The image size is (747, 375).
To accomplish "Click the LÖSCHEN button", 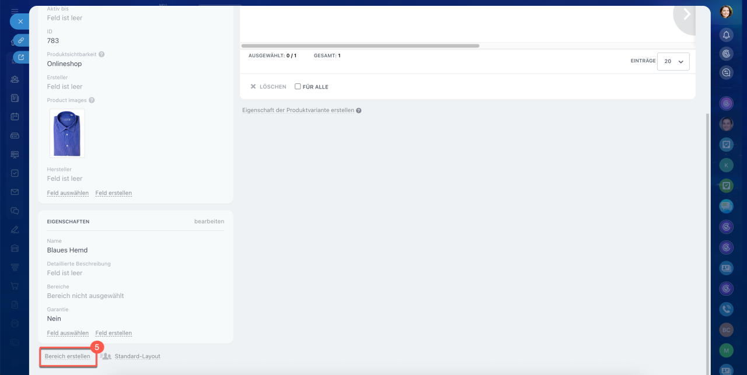I will point(268,87).
